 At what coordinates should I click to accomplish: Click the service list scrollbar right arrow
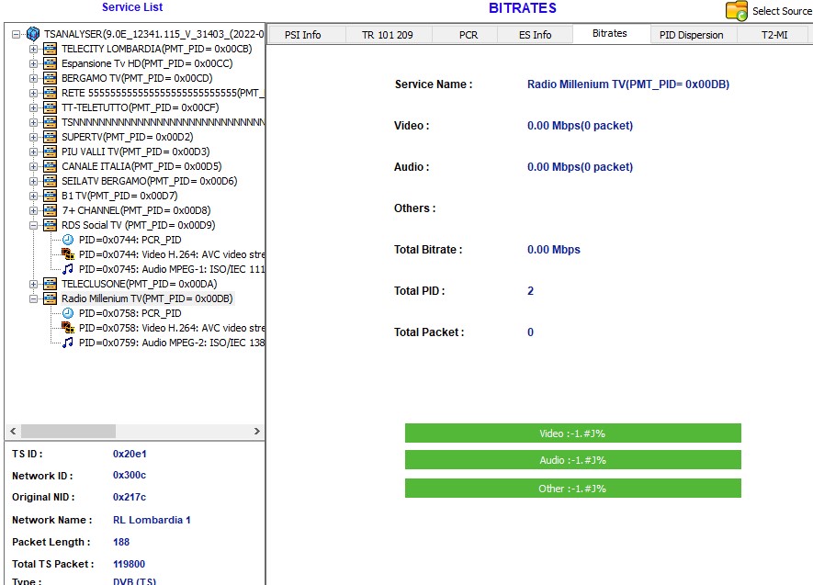coord(256,431)
